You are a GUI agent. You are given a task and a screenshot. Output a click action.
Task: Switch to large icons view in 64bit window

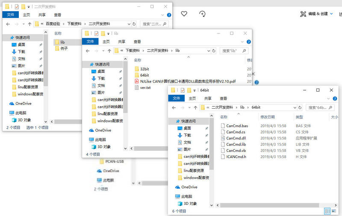tap(334, 211)
